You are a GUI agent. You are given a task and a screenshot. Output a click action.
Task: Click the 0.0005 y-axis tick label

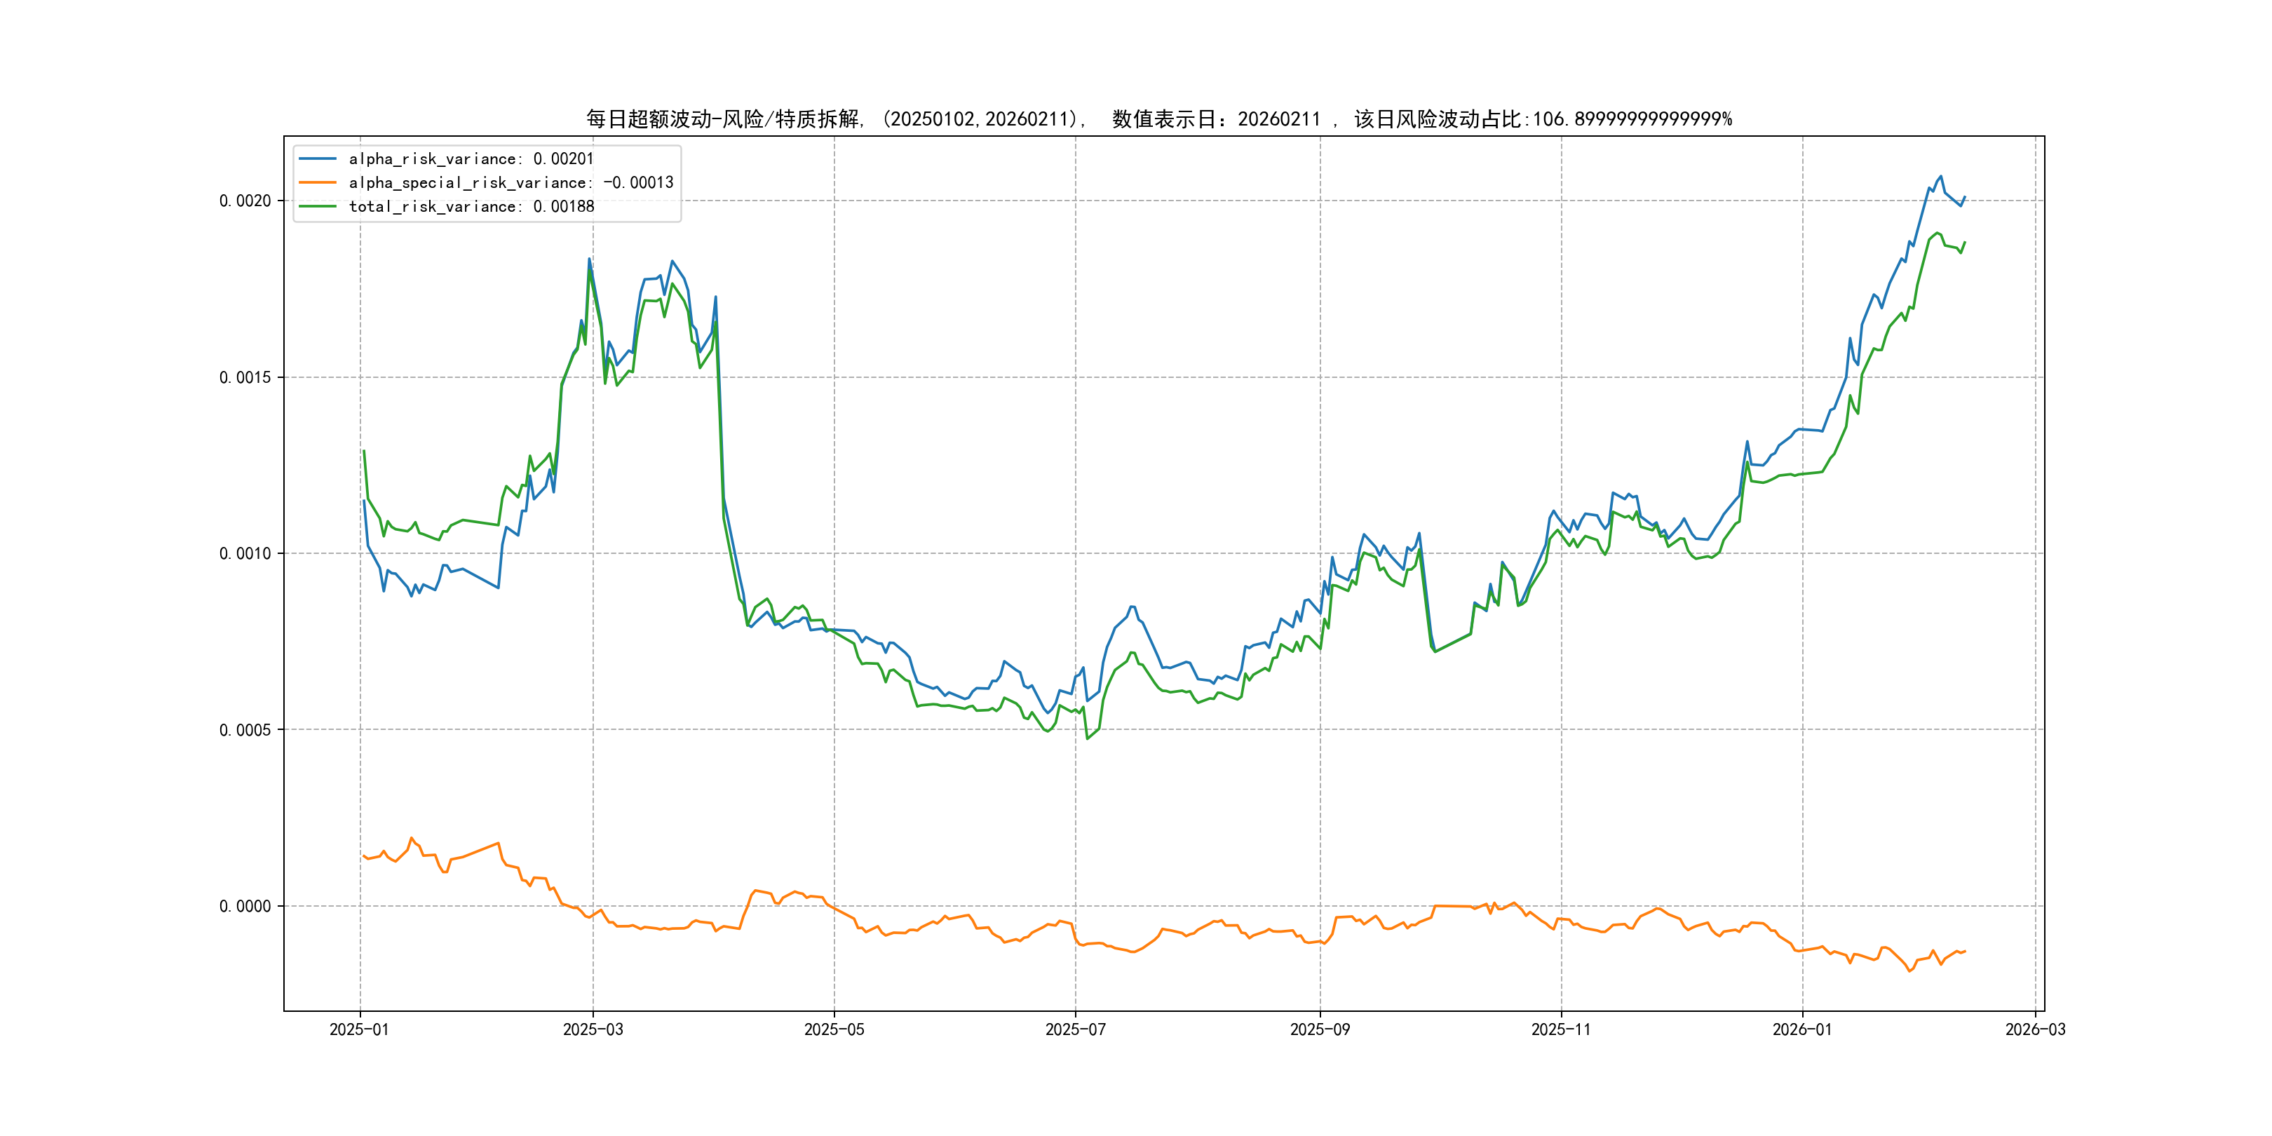click(x=245, y=730)
